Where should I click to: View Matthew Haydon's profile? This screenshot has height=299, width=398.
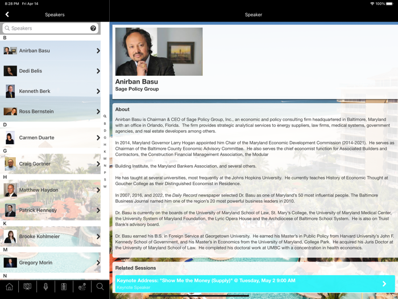coord(50,190)
